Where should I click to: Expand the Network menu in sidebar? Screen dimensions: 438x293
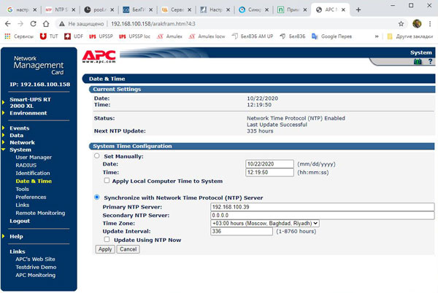[x=22, y=142]
